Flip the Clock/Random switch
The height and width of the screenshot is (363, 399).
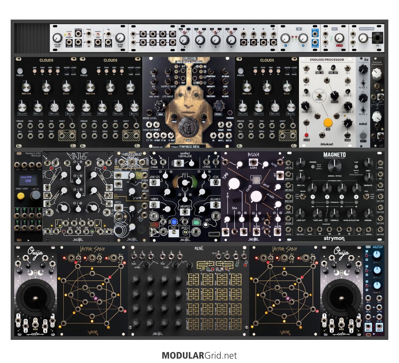pyautogui.click(x=69, y=34)
